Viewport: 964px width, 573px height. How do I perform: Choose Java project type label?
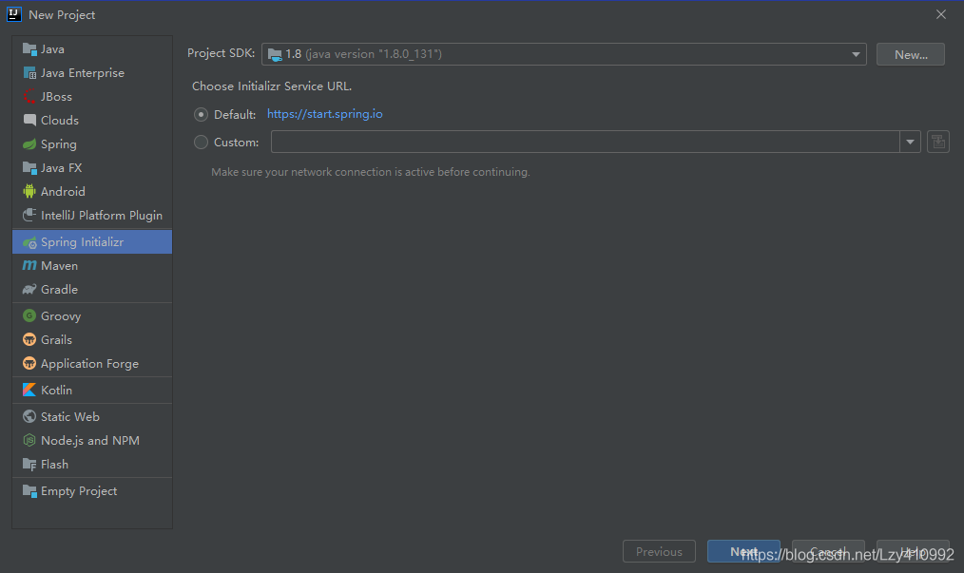[52, 49]
